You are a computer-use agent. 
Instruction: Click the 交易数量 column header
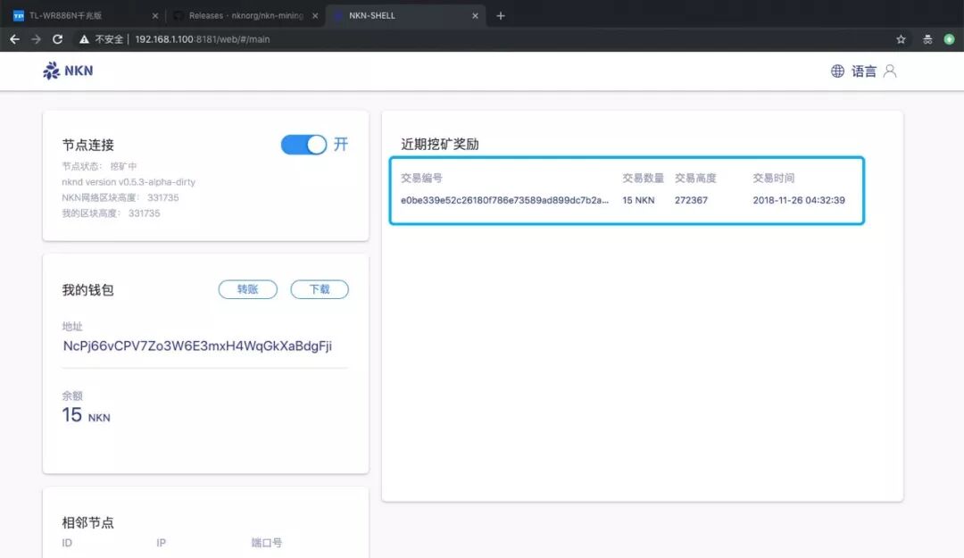[643, 178]
